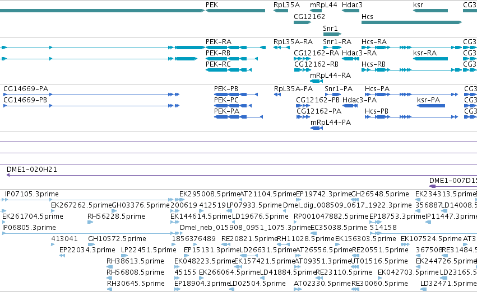Click the Hcs-RA transcript label
Viewport: 477px width, 292px height.
click(374, 41)
